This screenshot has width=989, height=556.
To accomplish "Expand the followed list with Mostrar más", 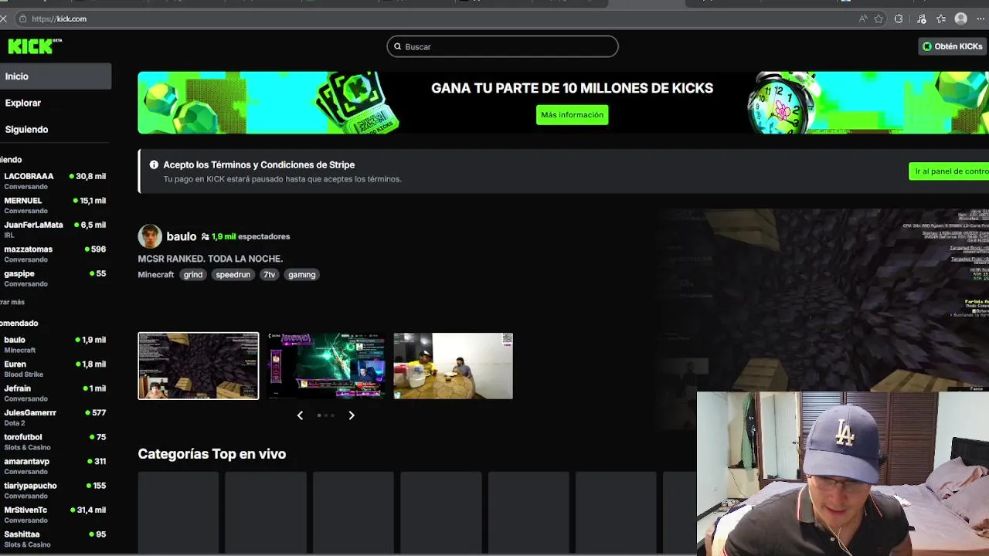I will point(12,302).
